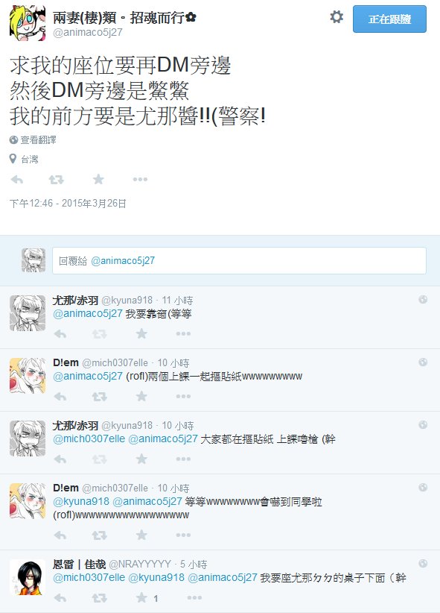This screenshot has height=613, width=440.
Task: Click the blue 正在跟隨 following button
Action: click(x=389, y=19)
